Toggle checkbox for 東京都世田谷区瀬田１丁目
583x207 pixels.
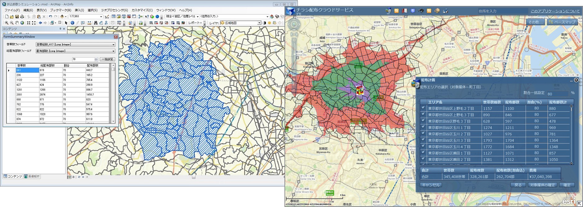click(x=423, y=152)
